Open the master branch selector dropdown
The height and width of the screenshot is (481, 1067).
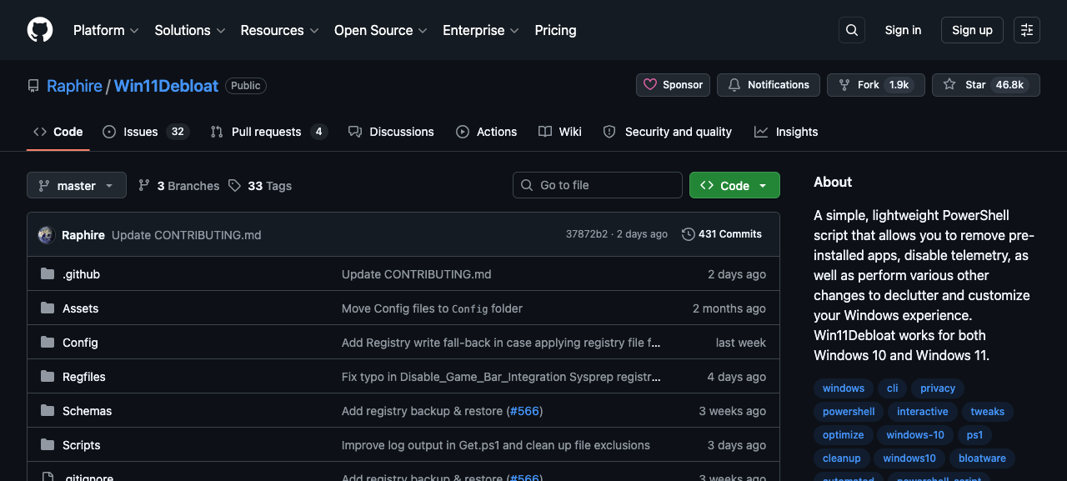click(x=77, y=185)
